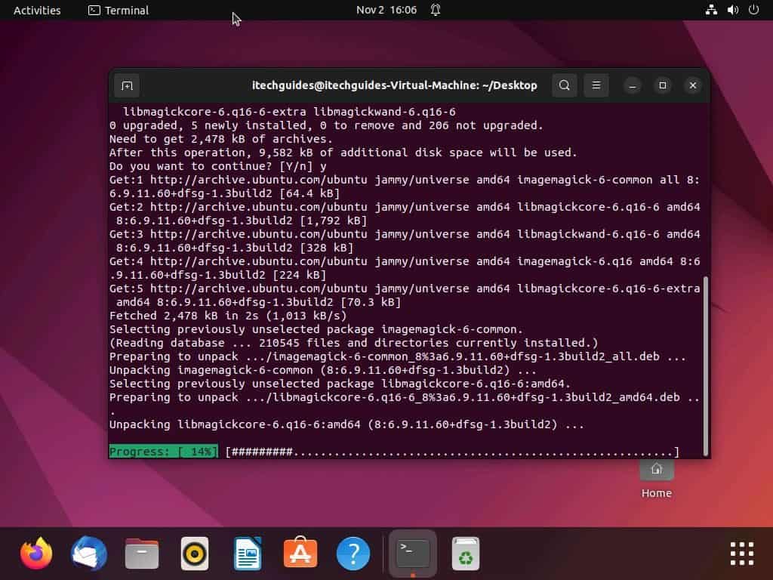Viewport: 773px width, 580px height.
Task: Click the '(Reading database ... 210545 files' line
Action: 353,343
